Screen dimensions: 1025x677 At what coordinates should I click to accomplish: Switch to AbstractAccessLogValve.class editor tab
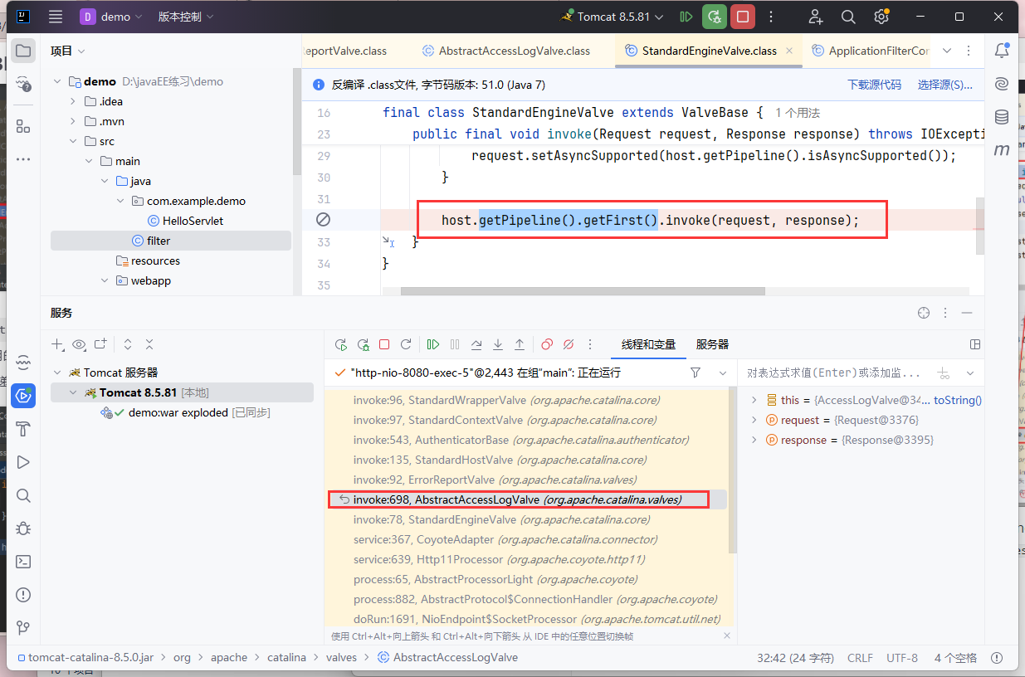coord(514,51)
